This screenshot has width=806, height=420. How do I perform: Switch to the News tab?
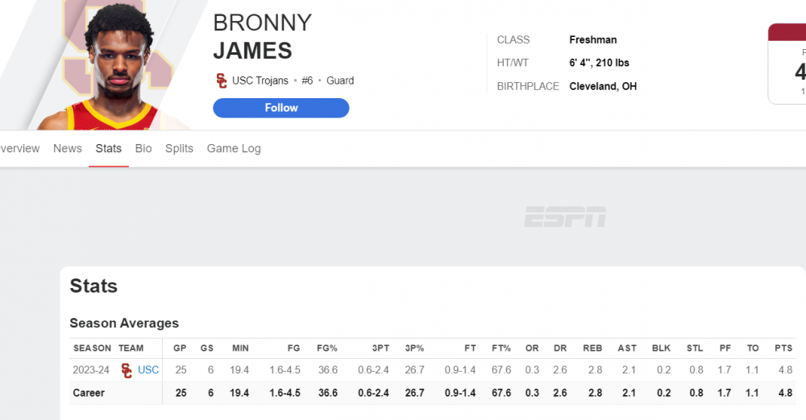point(68,149)
